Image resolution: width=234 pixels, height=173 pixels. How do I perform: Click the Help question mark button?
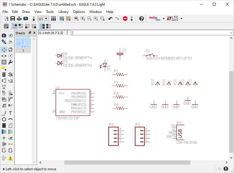click(x=141, y=19)
